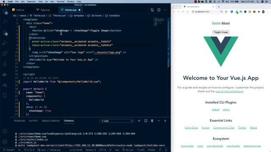This screenshot has height=152, width=271.
Task: Close the terminal panel
Action: [165, 121]
